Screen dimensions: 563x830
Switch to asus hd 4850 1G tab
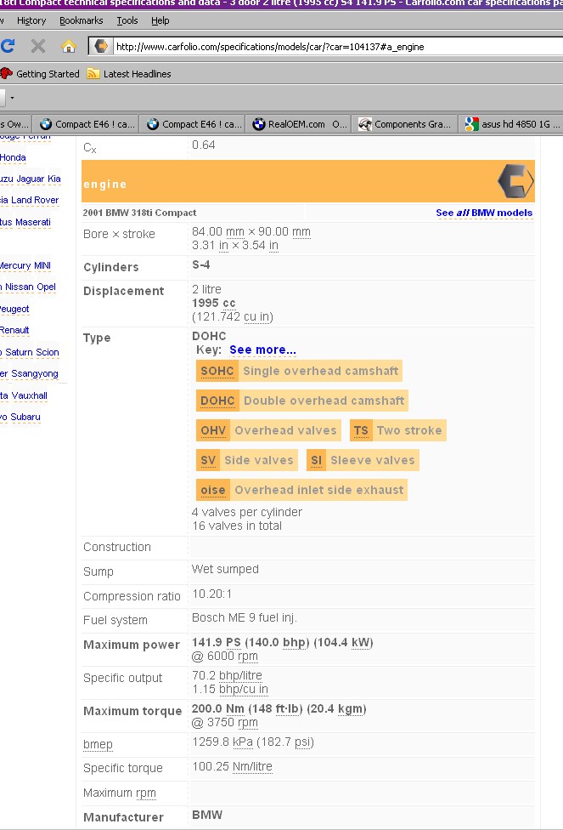point(511,124)
